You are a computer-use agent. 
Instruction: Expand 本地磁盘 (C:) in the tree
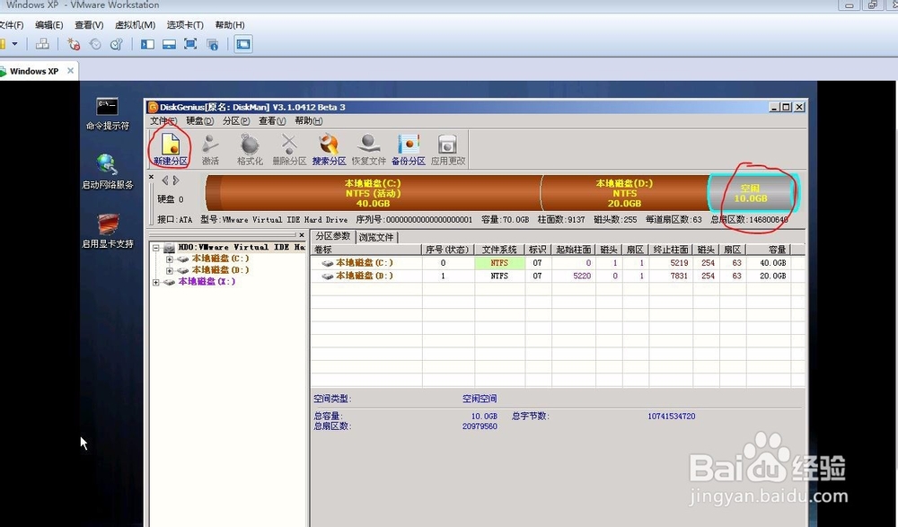170,259
